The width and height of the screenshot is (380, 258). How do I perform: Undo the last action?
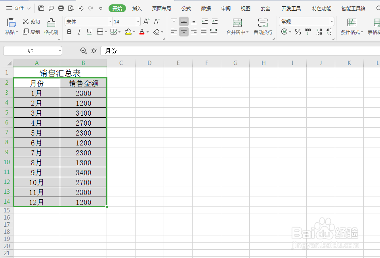[81, 8]
